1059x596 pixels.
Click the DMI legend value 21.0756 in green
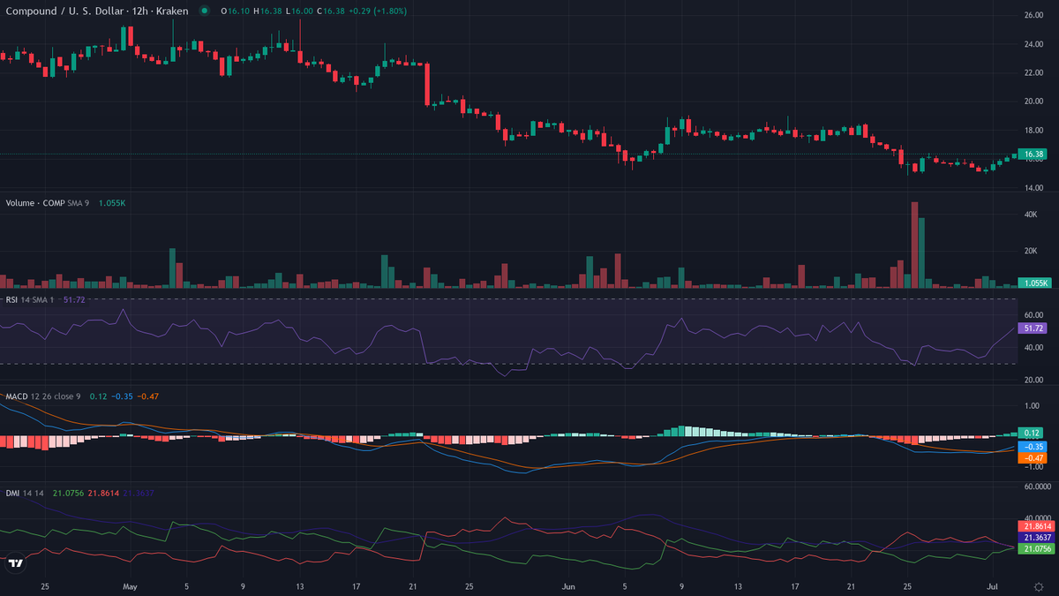coord(68,493)
